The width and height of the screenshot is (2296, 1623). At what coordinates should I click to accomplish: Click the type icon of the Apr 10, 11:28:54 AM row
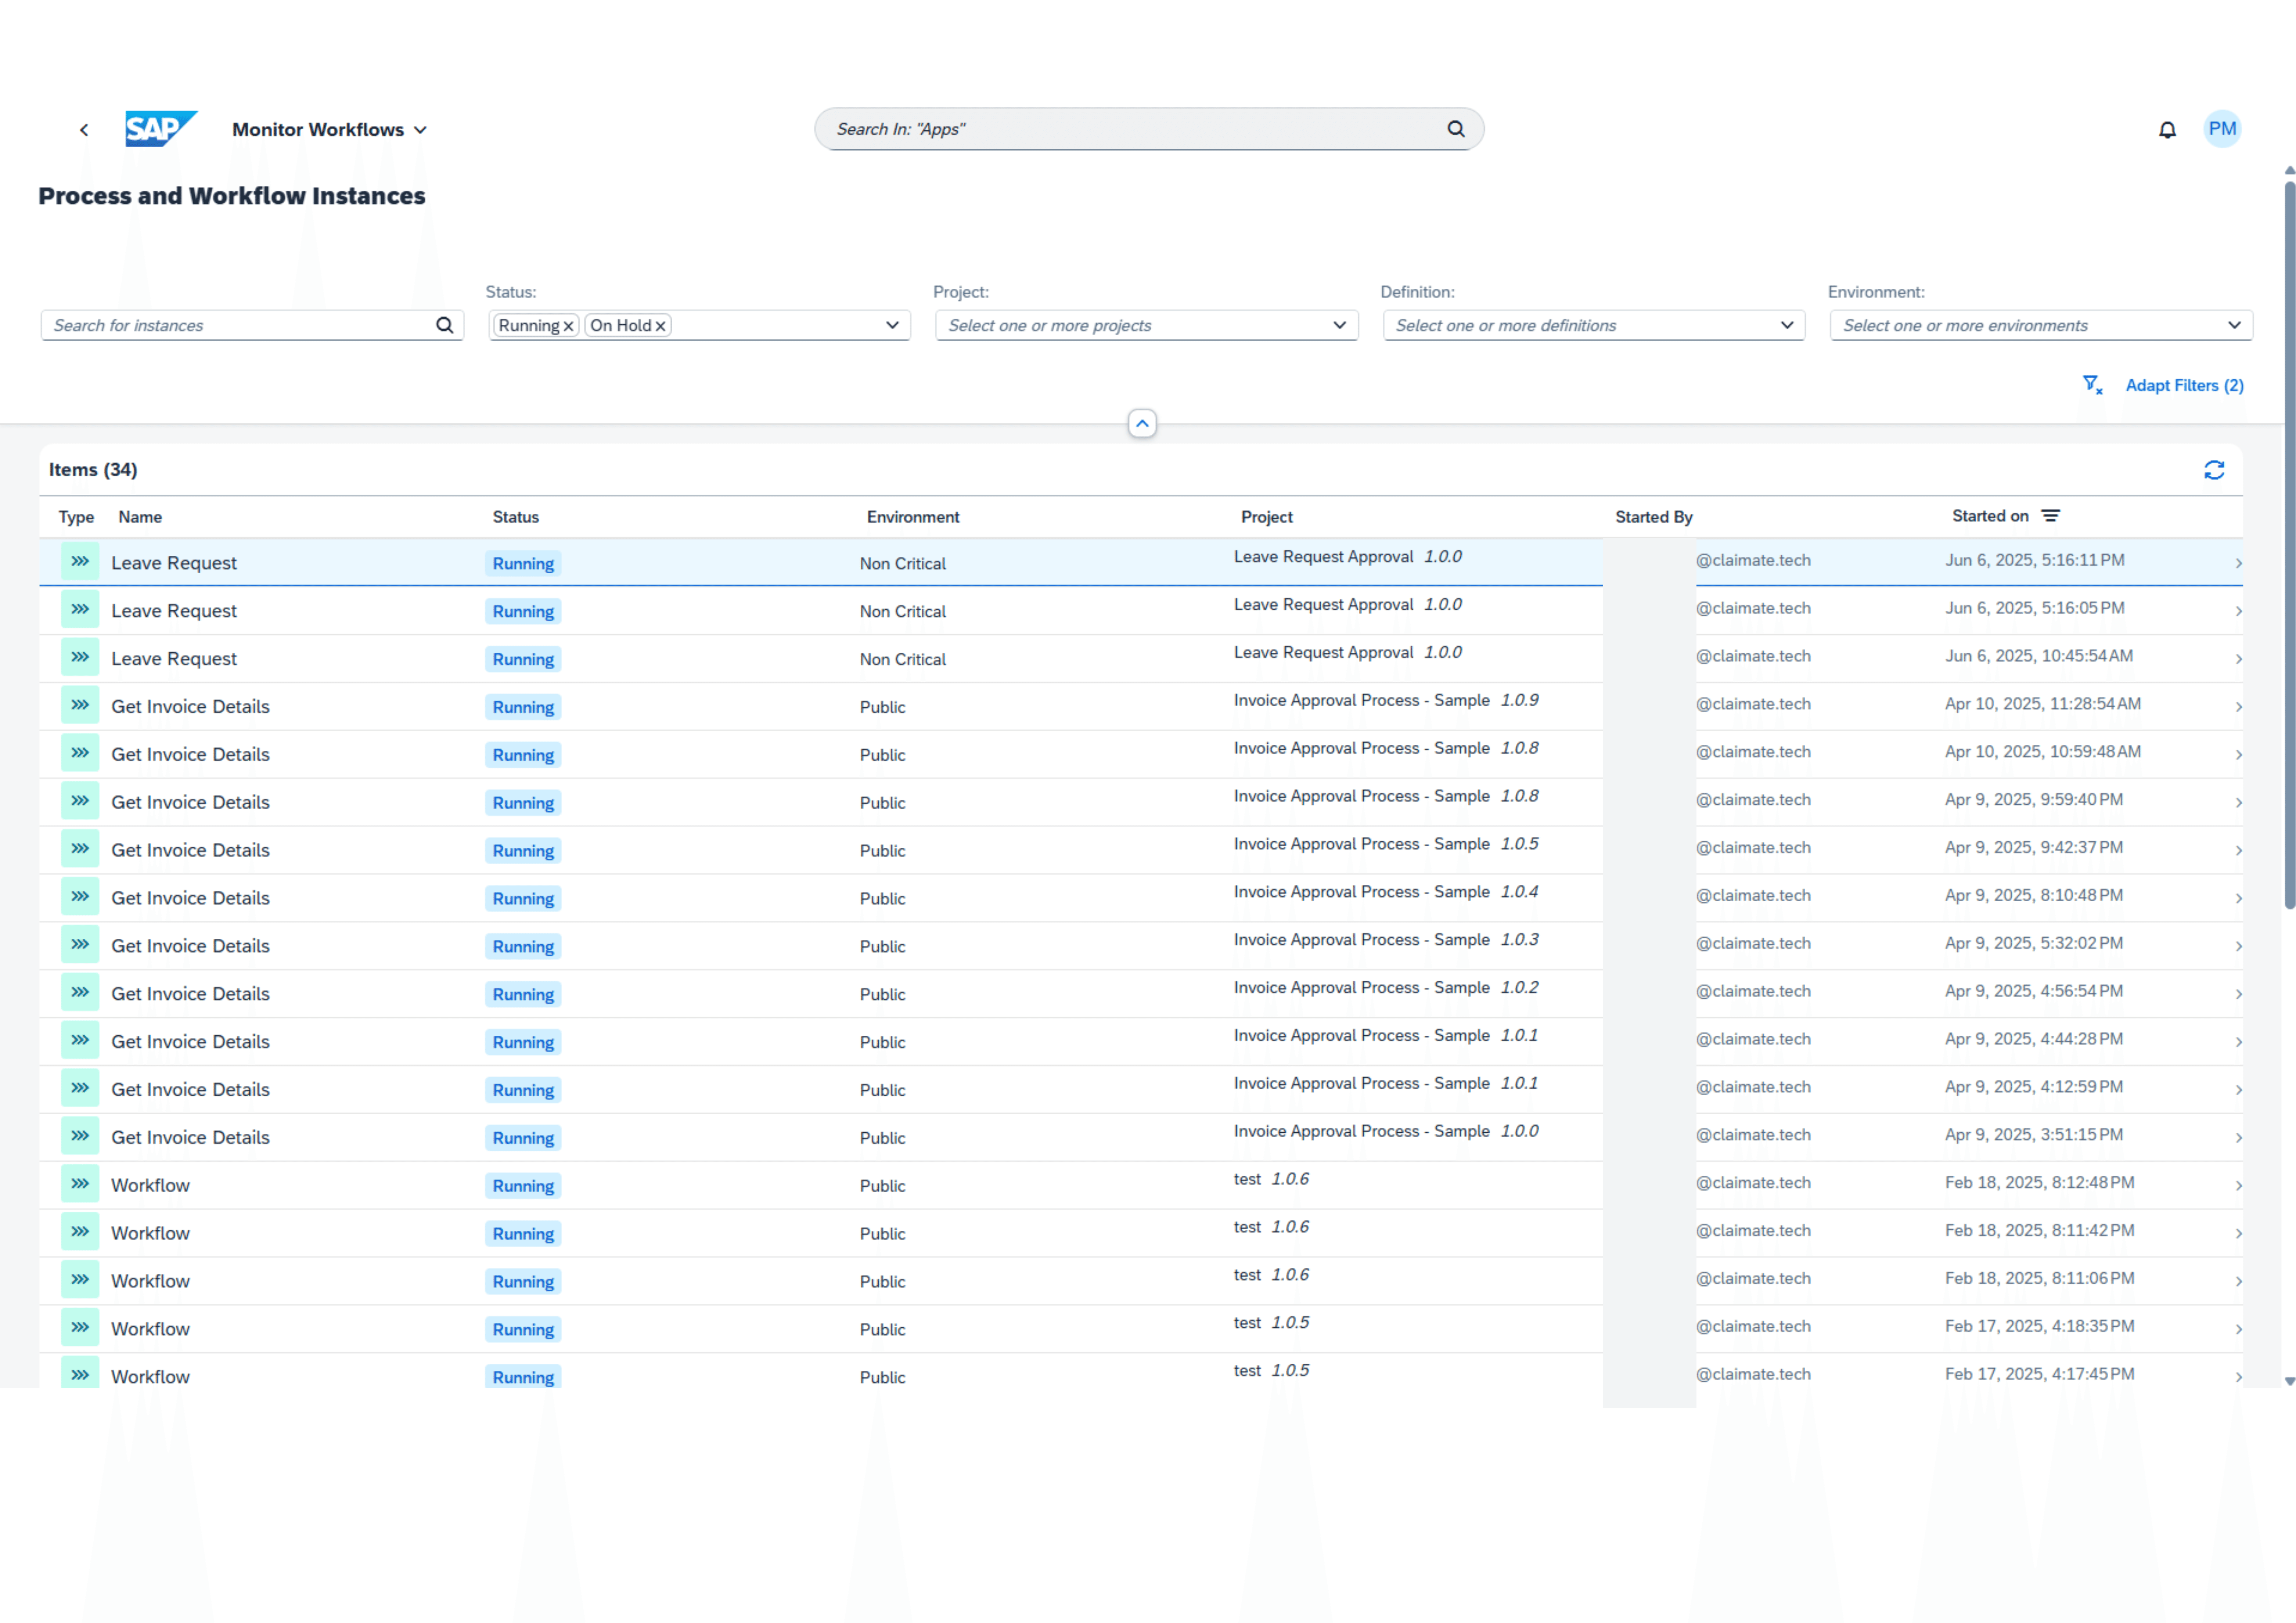pos(80,706)
